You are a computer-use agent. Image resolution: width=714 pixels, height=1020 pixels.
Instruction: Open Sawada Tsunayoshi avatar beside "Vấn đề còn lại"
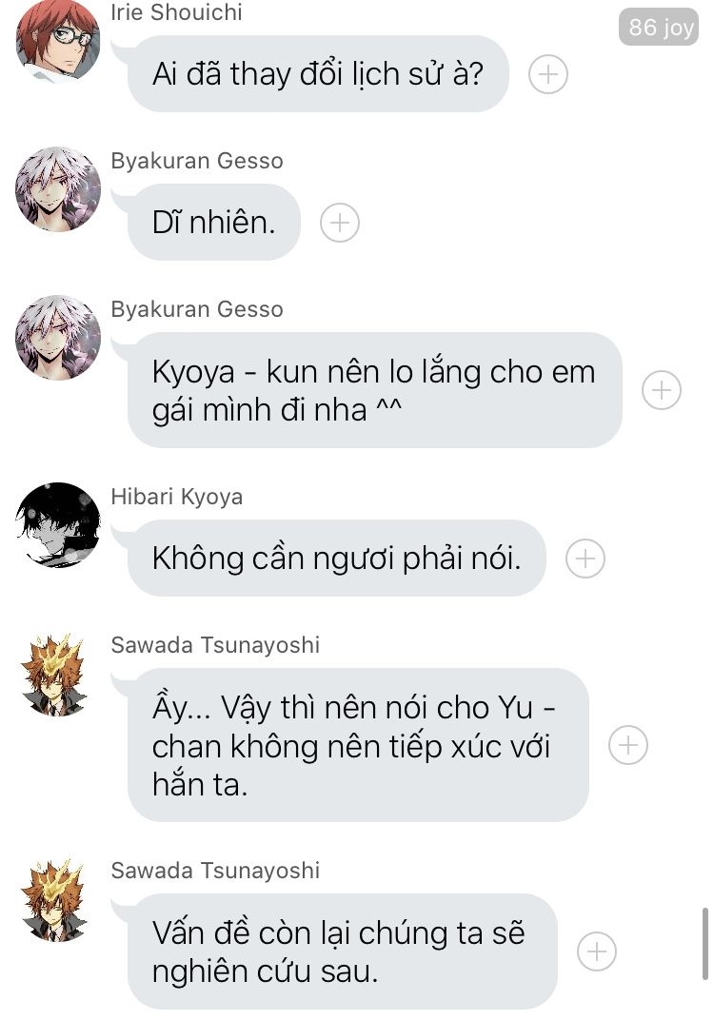pos(54,900)
